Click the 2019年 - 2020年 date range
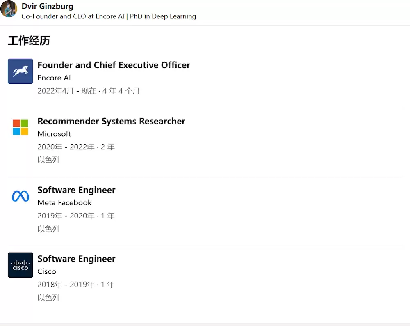The width and height of the screenshot is (410, 326). click(66, 216)
